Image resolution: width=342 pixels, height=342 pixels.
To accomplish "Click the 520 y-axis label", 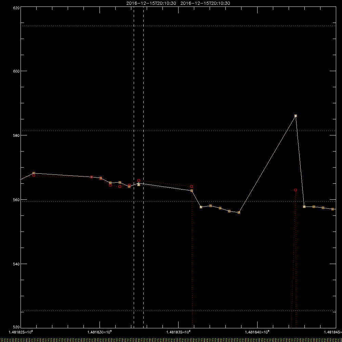I will [17, 327].
